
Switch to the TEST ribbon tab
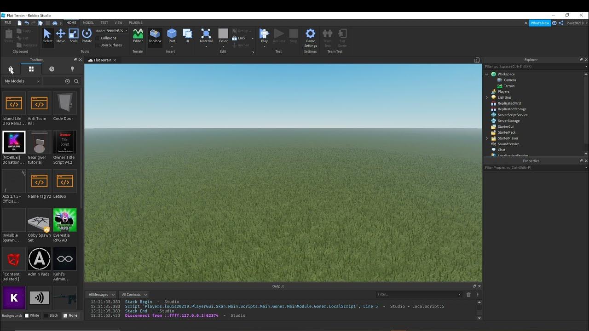coord(104,23)
